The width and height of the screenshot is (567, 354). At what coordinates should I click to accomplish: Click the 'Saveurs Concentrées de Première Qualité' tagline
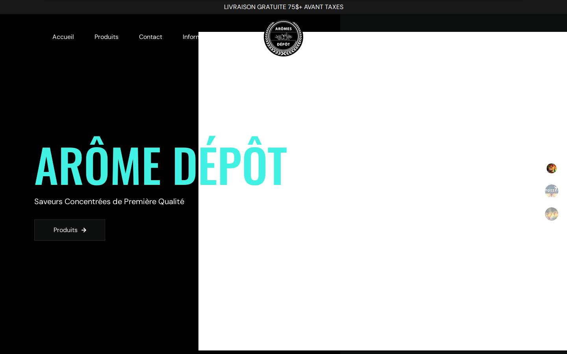[109, 201]
